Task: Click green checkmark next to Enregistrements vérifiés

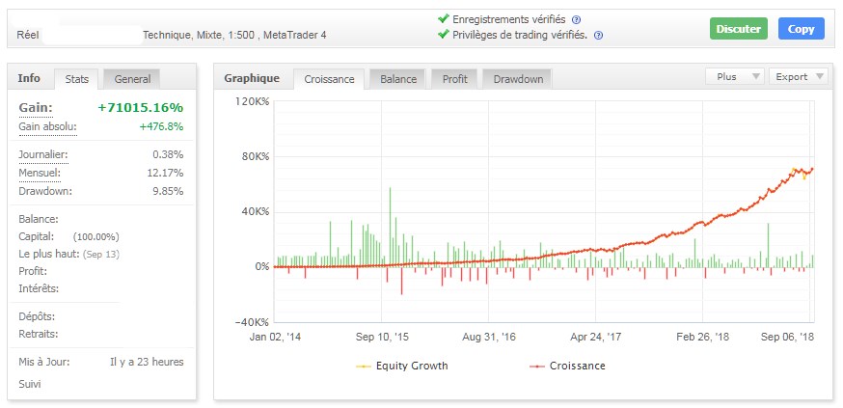Action: click(x=443, y=18)
